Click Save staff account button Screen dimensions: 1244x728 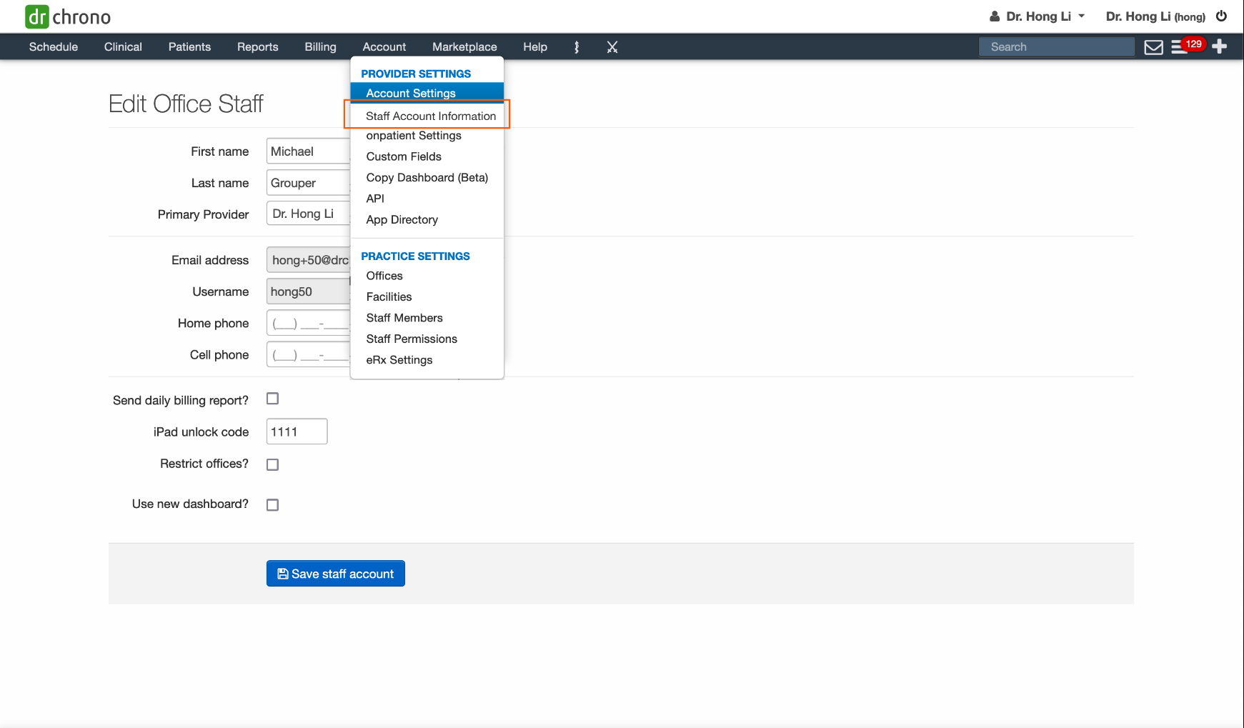point(336,574)
